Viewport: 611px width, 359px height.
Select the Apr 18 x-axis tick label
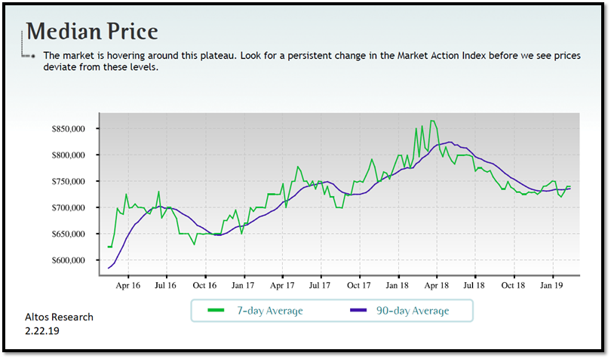(436, 286)
